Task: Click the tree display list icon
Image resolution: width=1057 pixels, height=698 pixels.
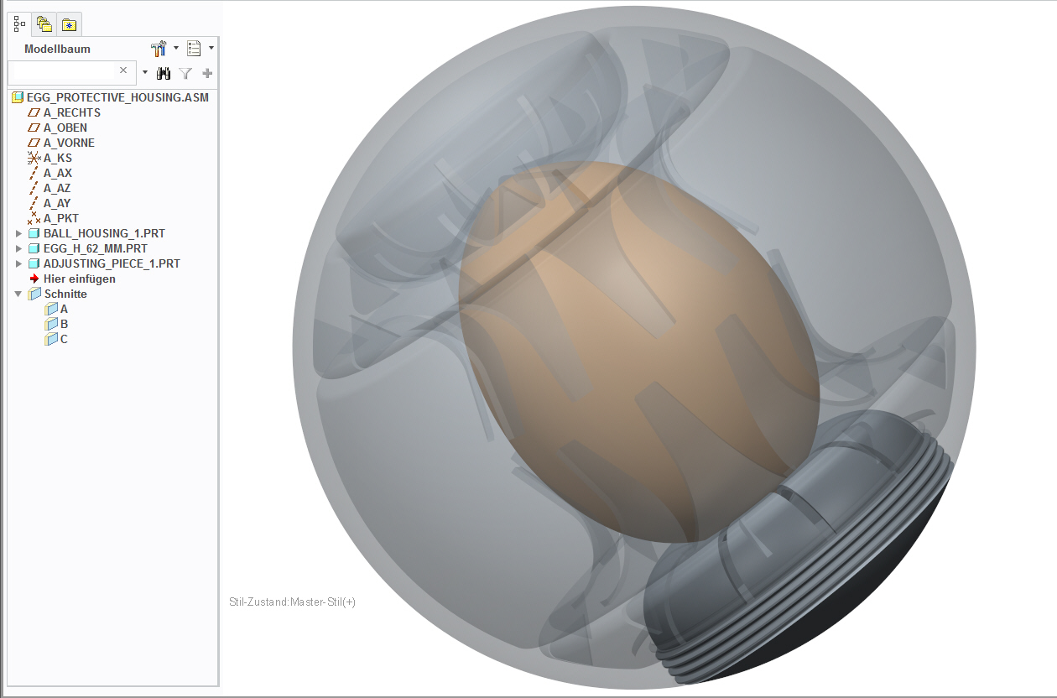Action: 195,49
